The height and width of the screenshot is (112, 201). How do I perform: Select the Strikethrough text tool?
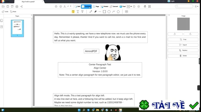82,12
